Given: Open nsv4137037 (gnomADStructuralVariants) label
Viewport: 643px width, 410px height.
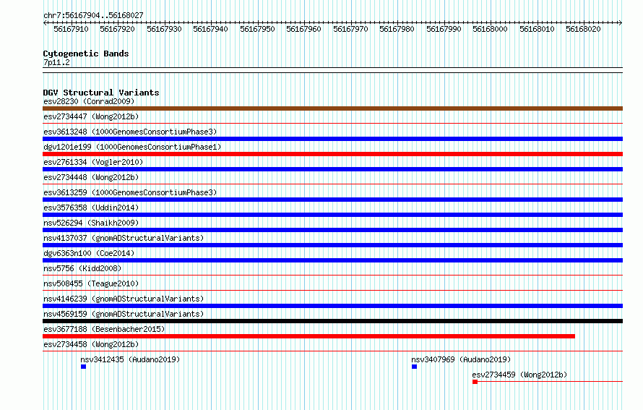Looking at the screenshot, I should pos(124,238).
